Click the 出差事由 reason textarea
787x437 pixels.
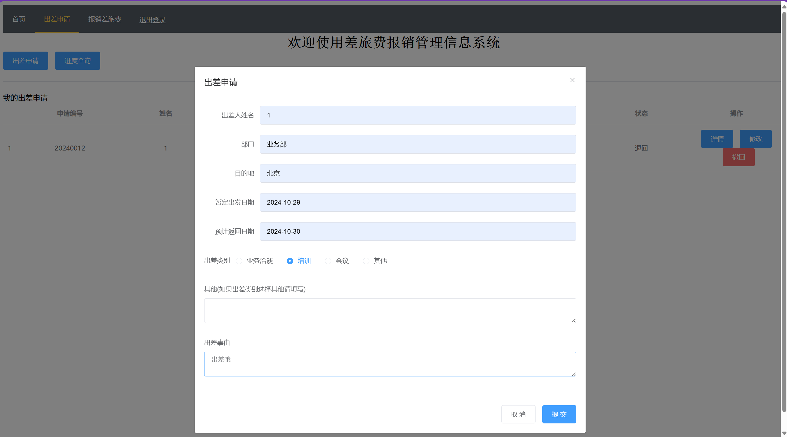[390, 364]
